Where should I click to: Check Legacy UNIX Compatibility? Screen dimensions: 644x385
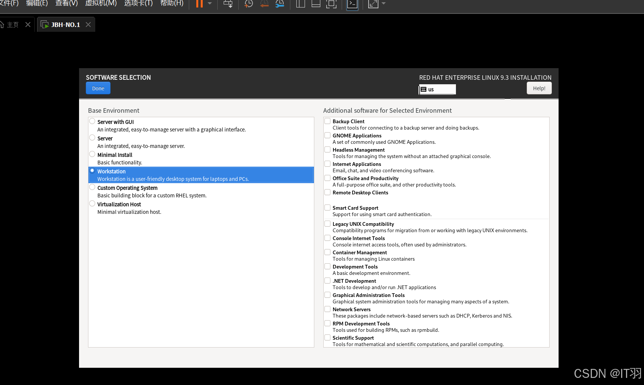327,224
